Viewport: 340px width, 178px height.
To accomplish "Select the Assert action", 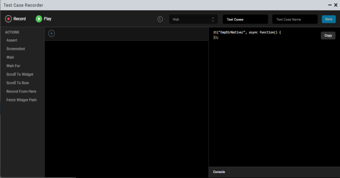I will (x=12, y=40).
